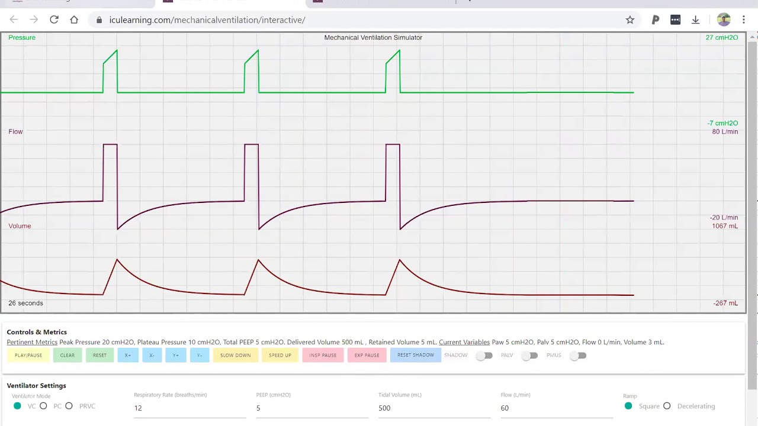Click 'Peak Pressure 20 cmH2O' metric text
Screen dimensions: 758x426
tap(97, 342)
